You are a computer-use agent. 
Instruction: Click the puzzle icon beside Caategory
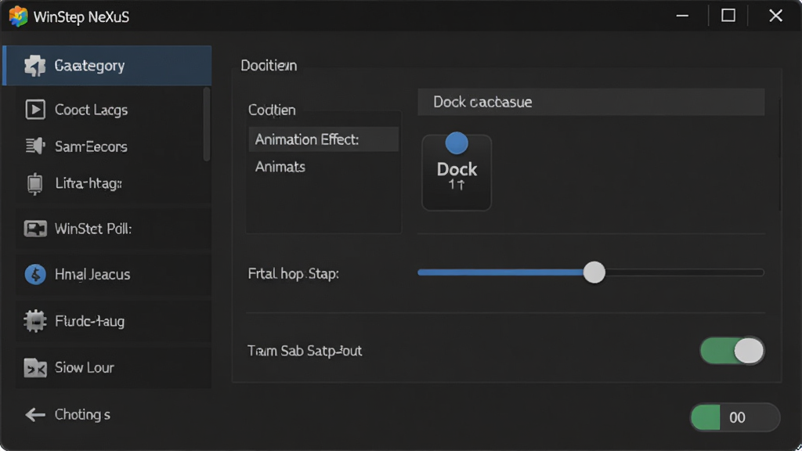point(34,66)
